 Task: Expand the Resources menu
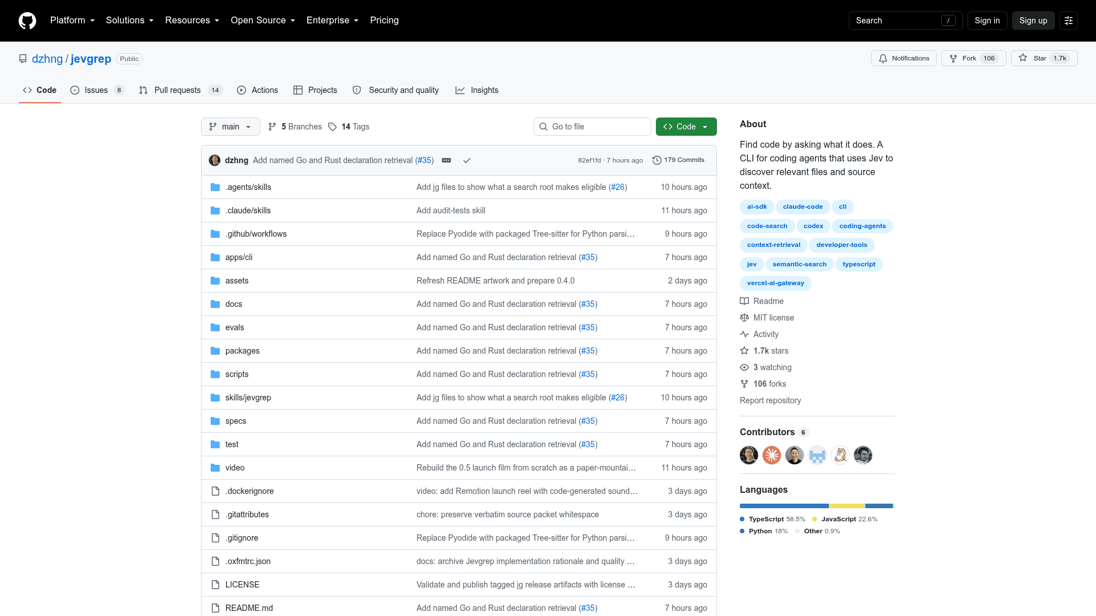coord(192,21)
